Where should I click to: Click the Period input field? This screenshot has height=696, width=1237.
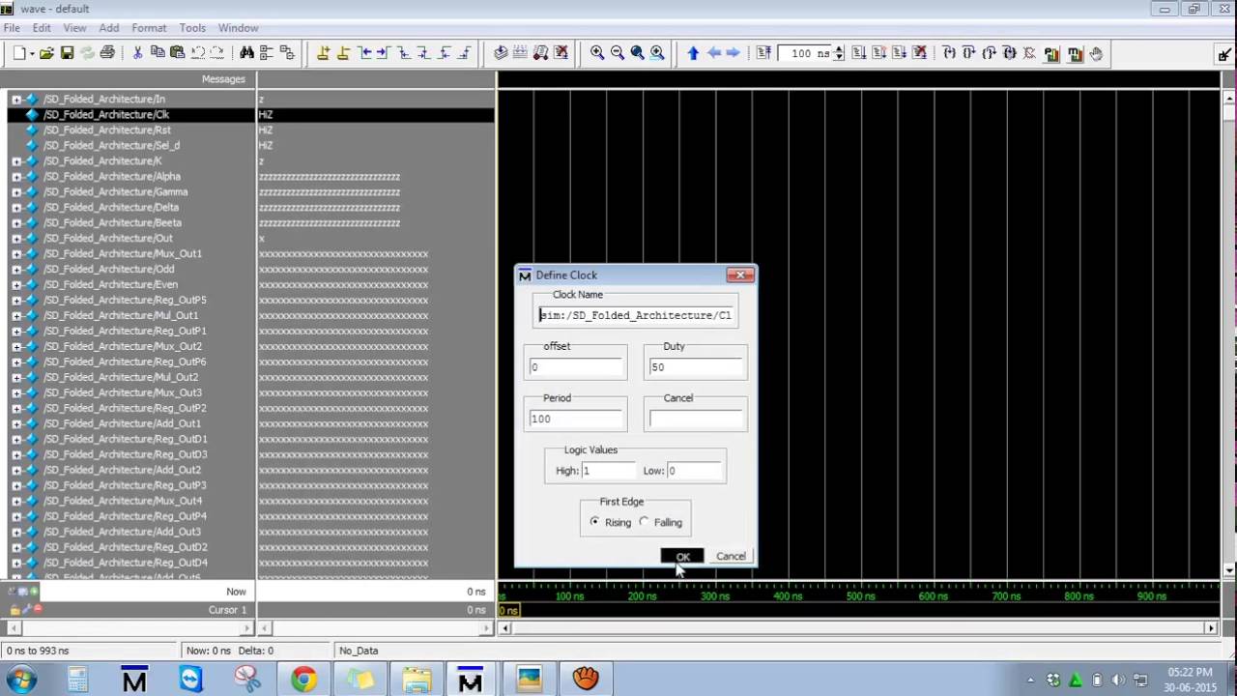click(575, 419)
